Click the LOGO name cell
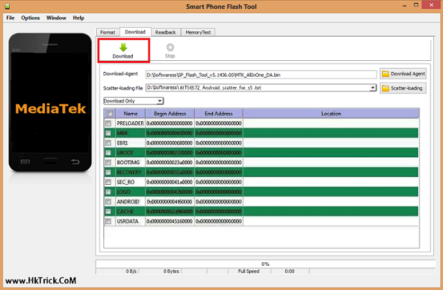443x290 pixels. pos(130,192)
